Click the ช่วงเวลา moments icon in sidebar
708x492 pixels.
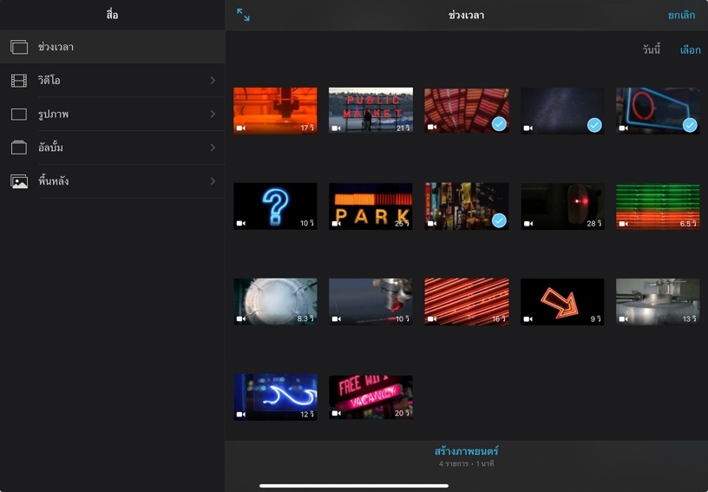pyautogui.click(x=19, y=47)
